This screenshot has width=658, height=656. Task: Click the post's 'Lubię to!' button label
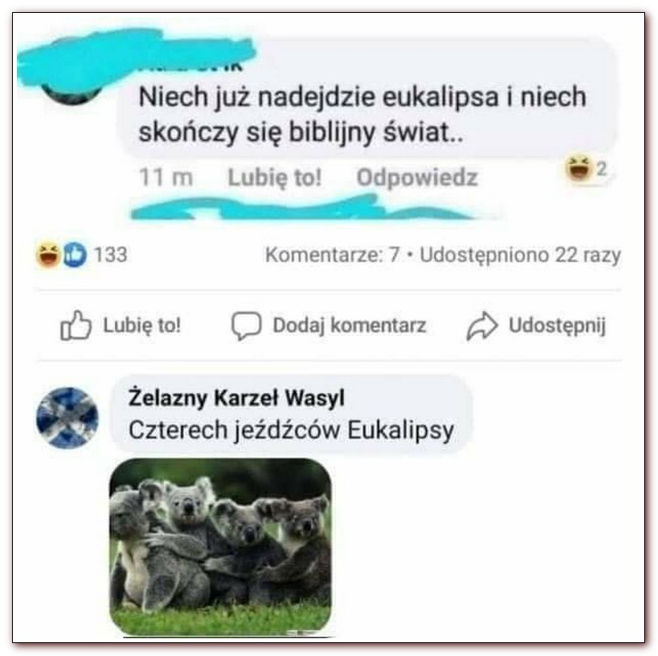click(141, 325)
